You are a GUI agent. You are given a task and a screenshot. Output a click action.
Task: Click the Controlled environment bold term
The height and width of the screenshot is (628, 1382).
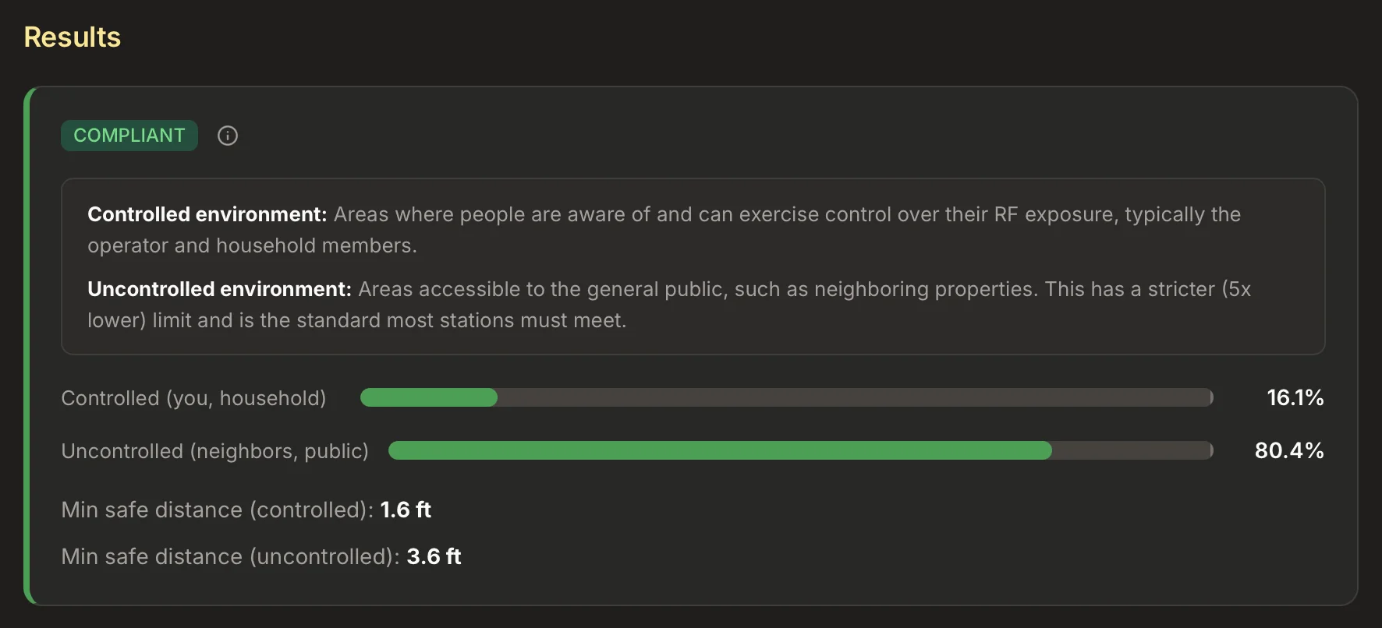coord(207,214)
